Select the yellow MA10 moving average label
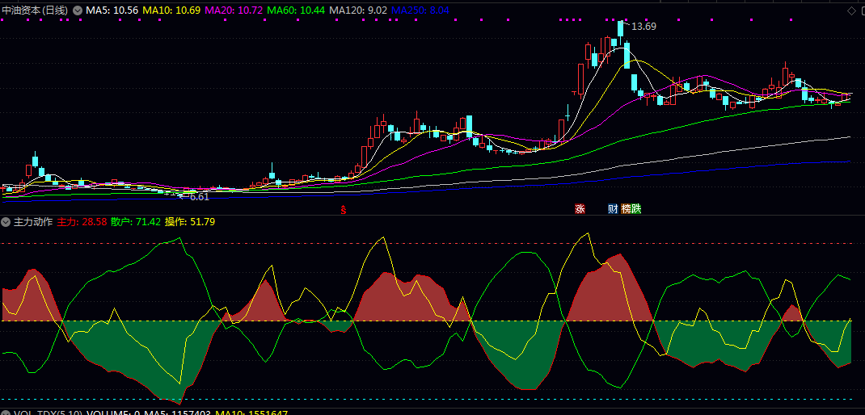 [171, 10]
